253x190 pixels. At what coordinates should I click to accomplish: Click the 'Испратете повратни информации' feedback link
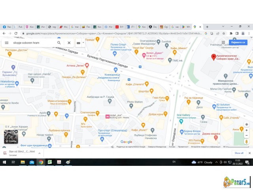tap(206, 147)
